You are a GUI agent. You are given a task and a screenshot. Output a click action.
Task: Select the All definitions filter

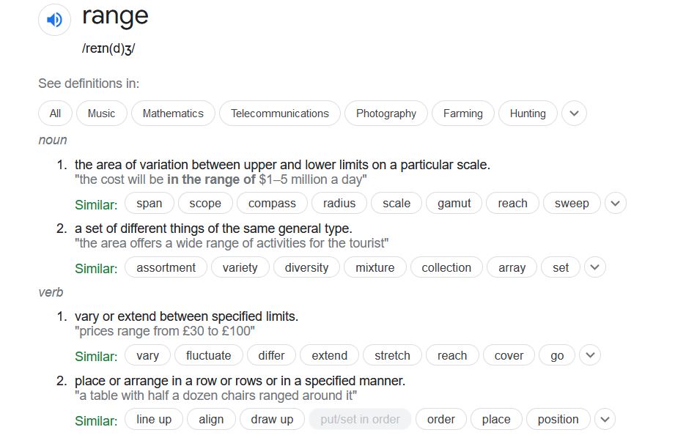55,114
